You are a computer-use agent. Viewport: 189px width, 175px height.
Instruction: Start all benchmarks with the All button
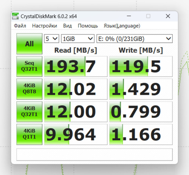click(x=29, y=44)
